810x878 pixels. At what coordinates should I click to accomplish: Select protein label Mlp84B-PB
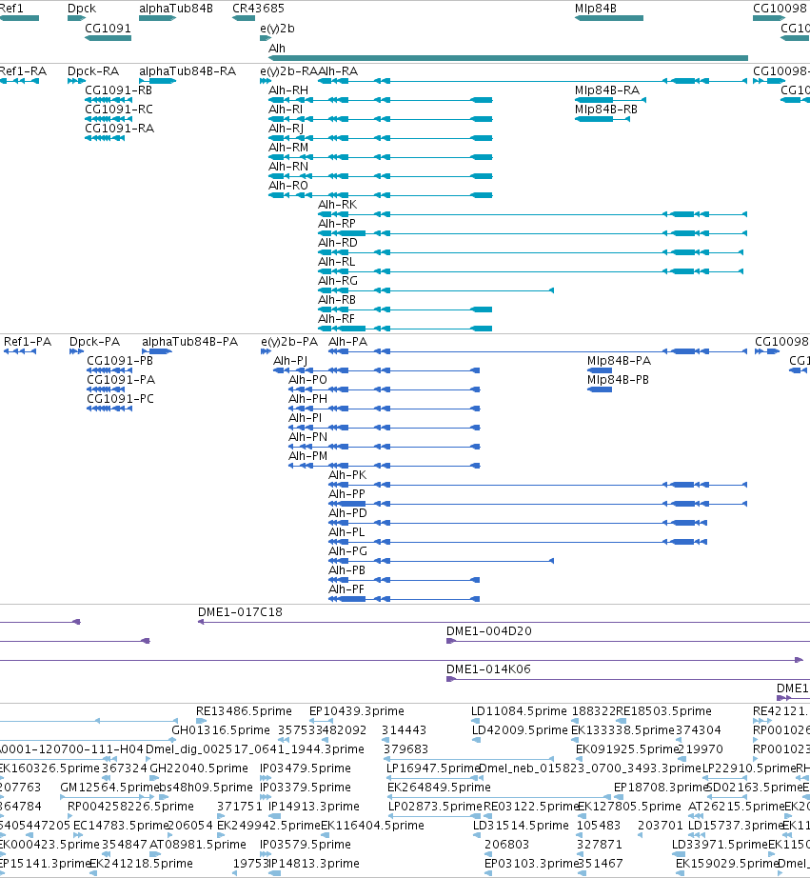tap(618, 380)
